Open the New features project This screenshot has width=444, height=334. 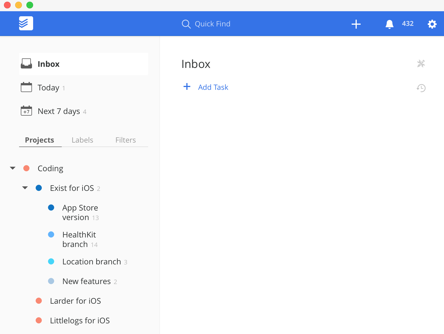pyautogui.click(x=86, y=281)
